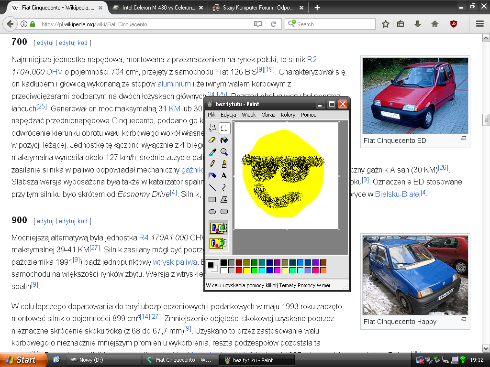Select the Rectangle shape tool
The width and height of the screenshot is (490, 367).
tap(212, 199)
